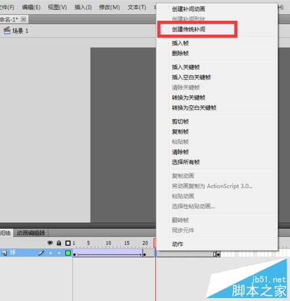Click the greyed 同步元件 entry
290x301 pixels.
click(183, 230)
